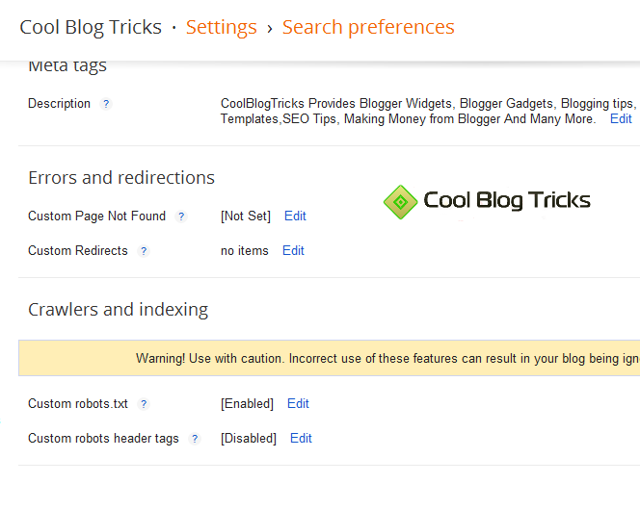Screen dimensions: 640x509
Task: Click the [Enabled] status of Custom robots.txt
Action: [x=247, y=404]
